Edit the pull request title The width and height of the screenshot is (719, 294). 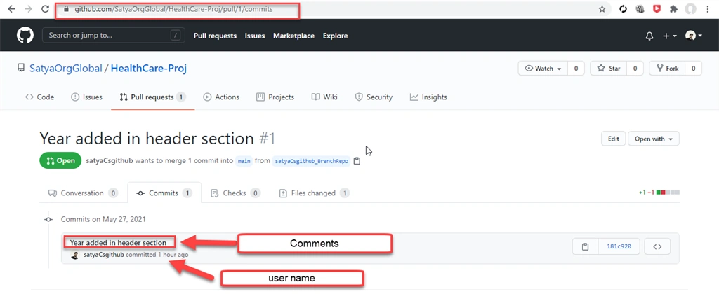613,139
